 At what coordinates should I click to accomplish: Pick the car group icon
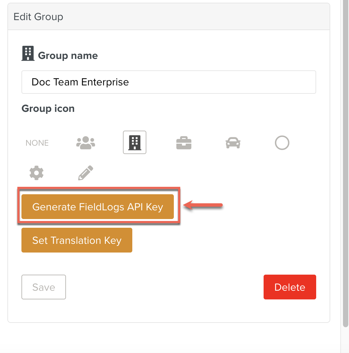[x=233, y=143]
